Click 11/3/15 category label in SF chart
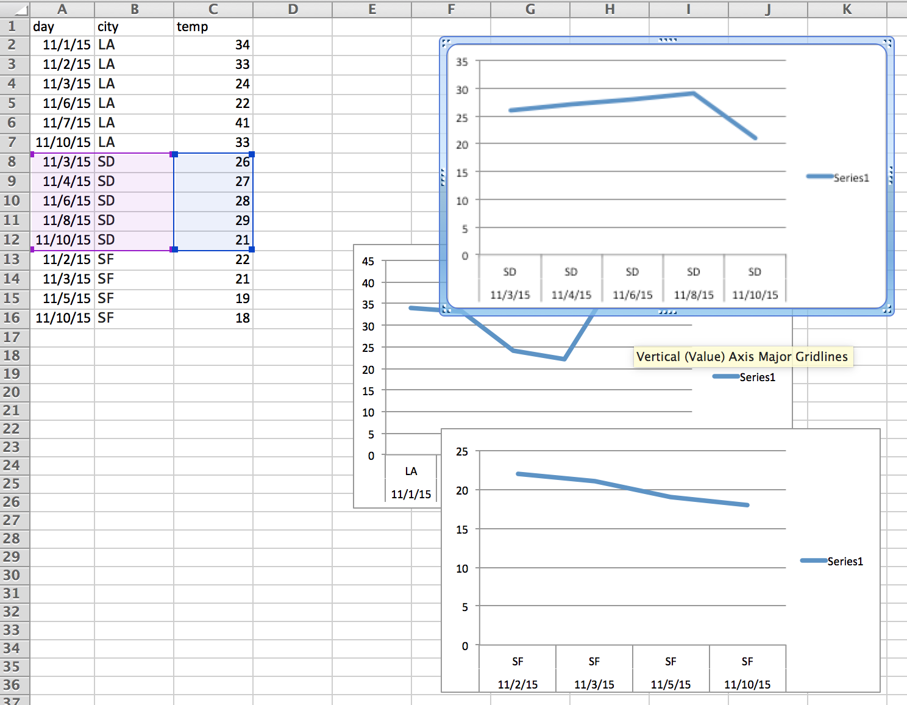The image size is (907, 705). pos(594,684)
